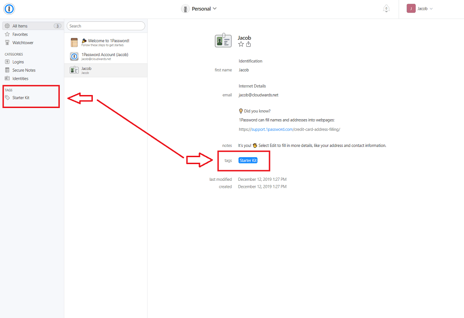
Task: Click the Secure Notes notepad icon
Action: tap(7, 70)
